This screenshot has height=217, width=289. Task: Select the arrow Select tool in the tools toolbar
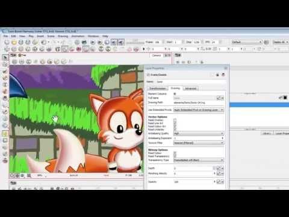coord(5,58)
